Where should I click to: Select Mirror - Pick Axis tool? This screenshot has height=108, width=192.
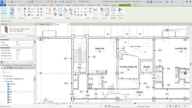click(65, 9)
